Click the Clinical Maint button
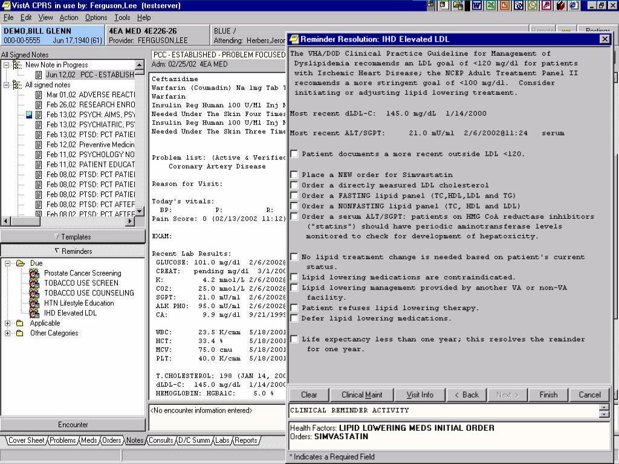This screenshot has width=619, height=464. point(361,395)
